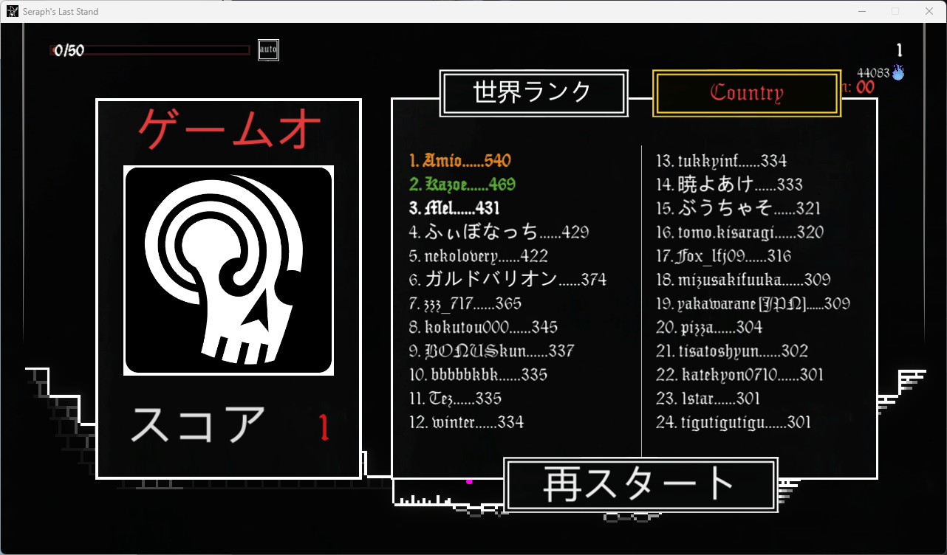Click the skull game over emblem
947x555 pixels.
[228, 270]
